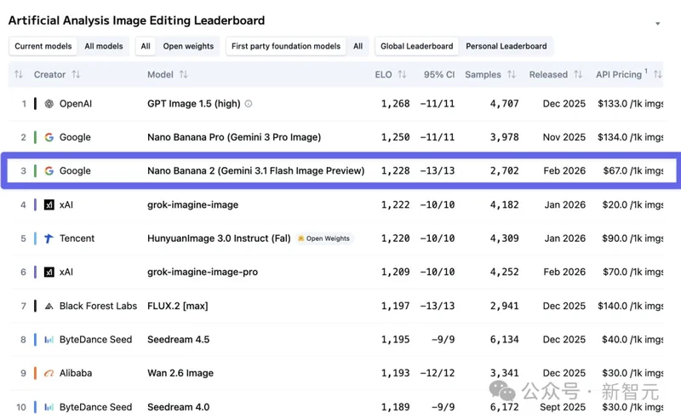Click the sort arrows next to Samples
This screenshot has width=681, height=419.
point(512,75)
